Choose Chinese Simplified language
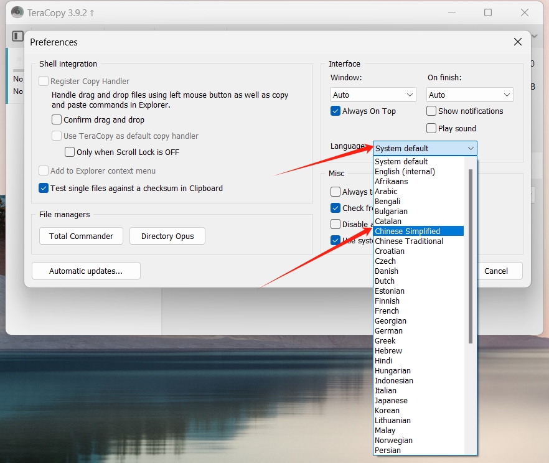The width and height of the screenshot is (549, 463). click(x=419, y=231)
